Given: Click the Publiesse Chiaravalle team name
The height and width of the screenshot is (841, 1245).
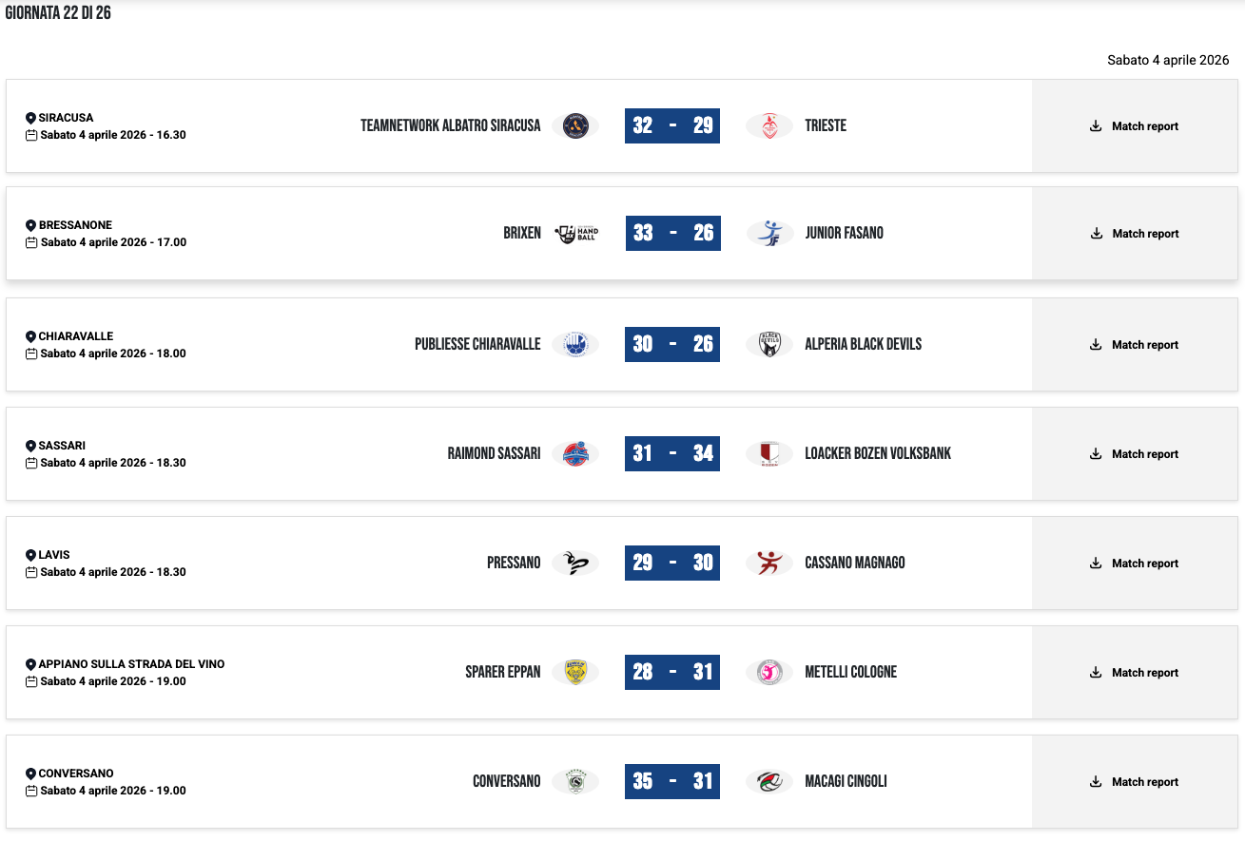Looking at the screenshot, I should coord(477,344).
